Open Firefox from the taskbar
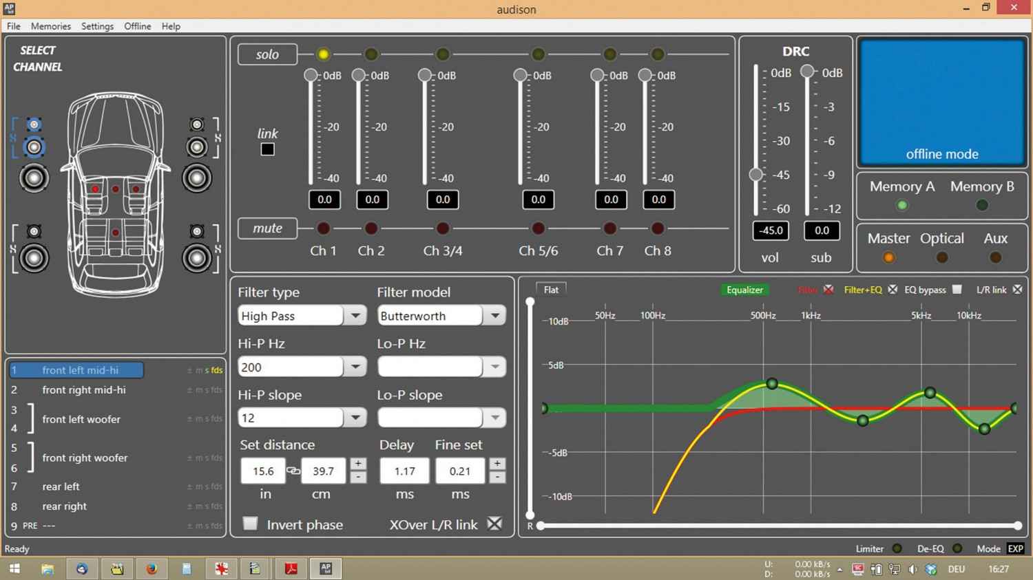 pyautogui.click(x=151, y=569)
